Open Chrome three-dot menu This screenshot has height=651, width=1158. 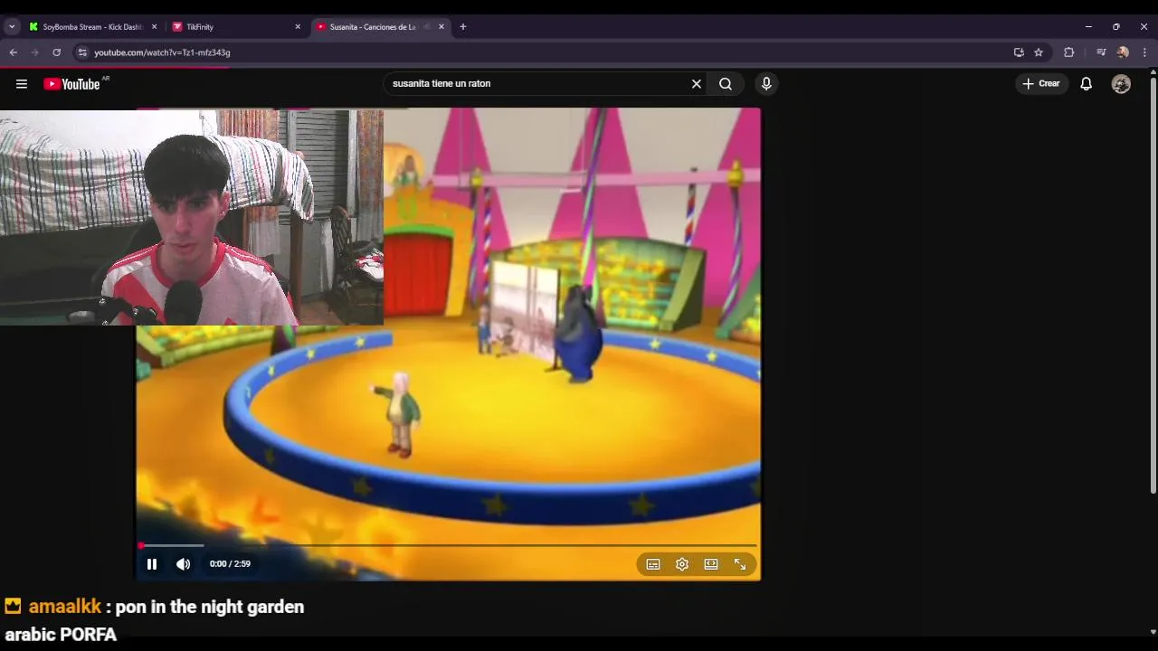coord(1144,52)
